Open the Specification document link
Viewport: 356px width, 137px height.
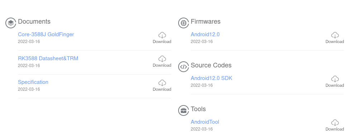(33, 82)
